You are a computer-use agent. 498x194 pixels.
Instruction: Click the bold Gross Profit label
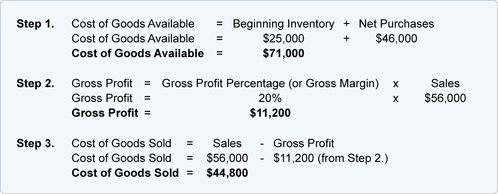pyautogui.click(x=105, y=113)
